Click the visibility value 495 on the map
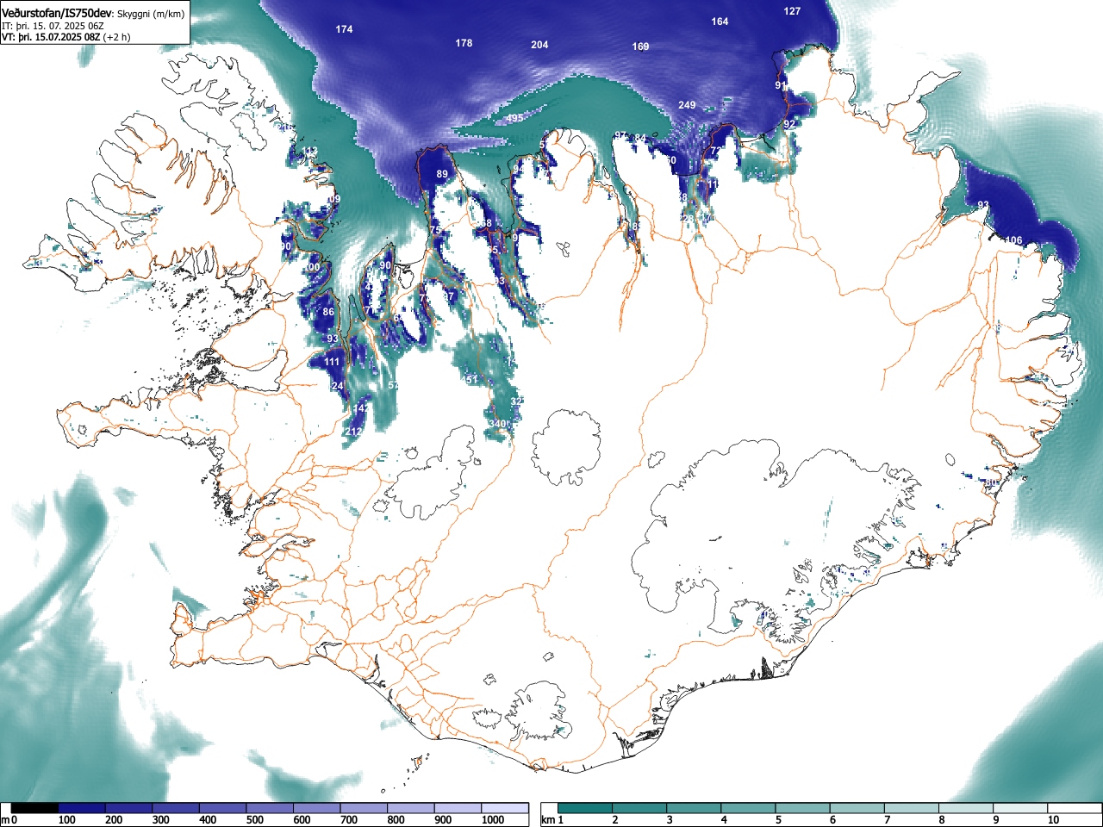1103x827 pixels. coord(514,118)
